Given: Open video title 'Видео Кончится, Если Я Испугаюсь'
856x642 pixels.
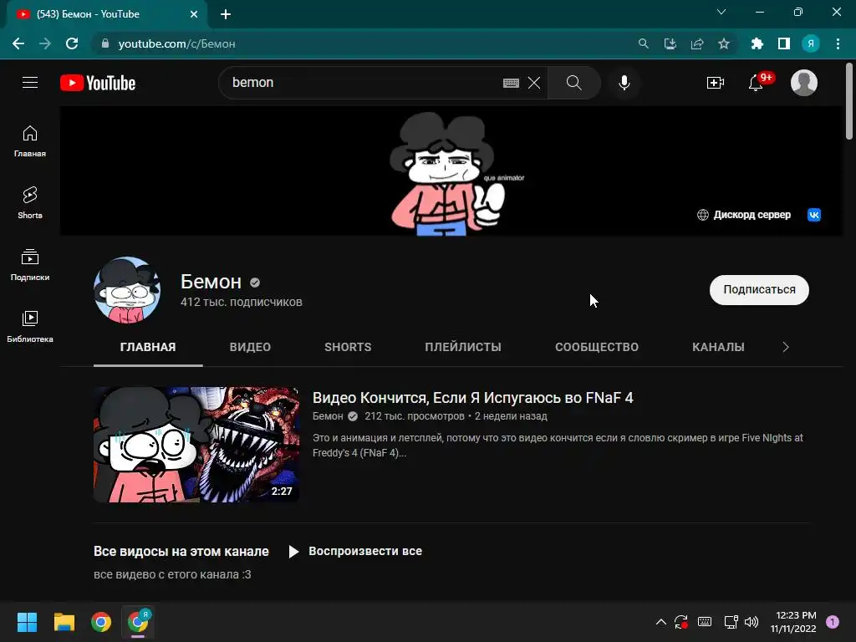Looking at the screenshot, I should pos(473,398).
